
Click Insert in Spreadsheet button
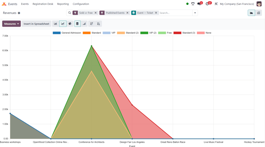click(x=36, y=24)
